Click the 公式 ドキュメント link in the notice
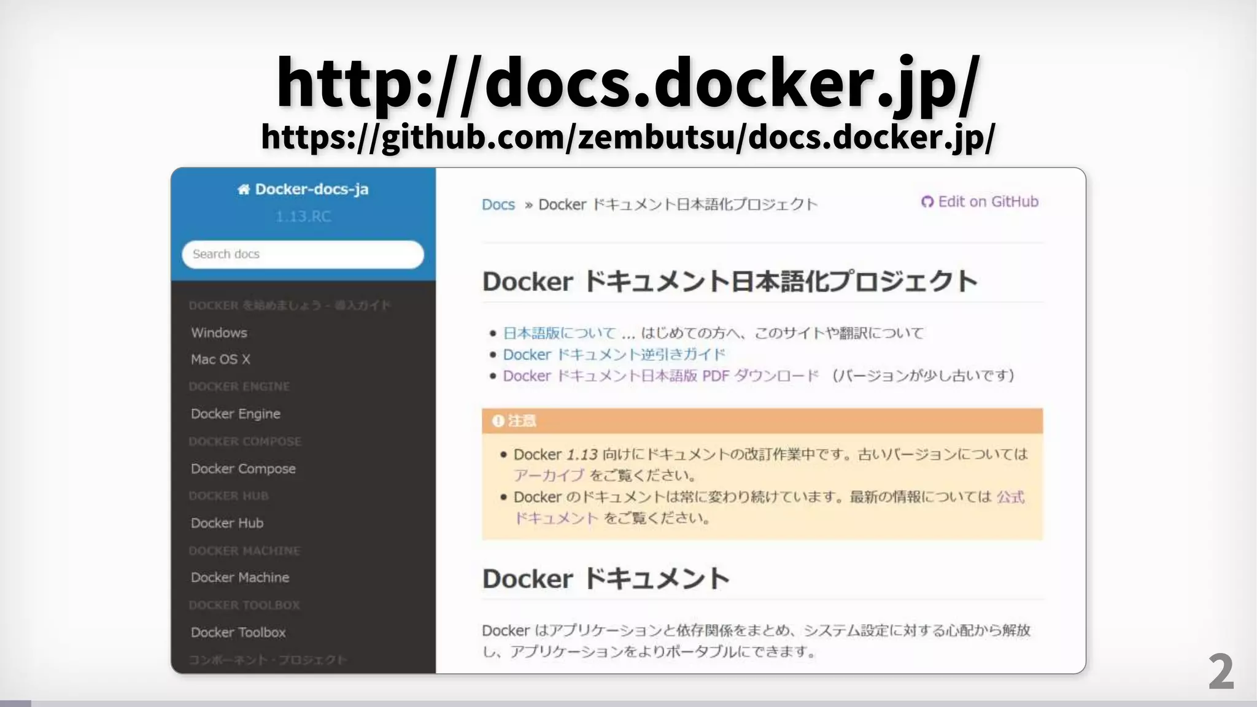 click(1010, 497)
